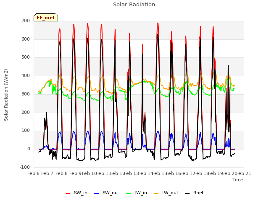Click the 400 y-axis tick label

(26, 75)
